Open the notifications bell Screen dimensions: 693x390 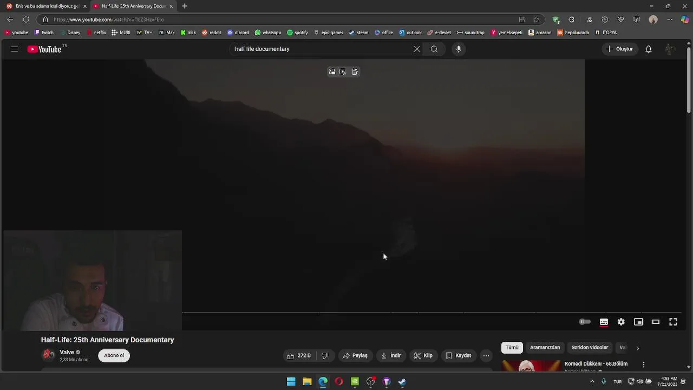[649, 49]
